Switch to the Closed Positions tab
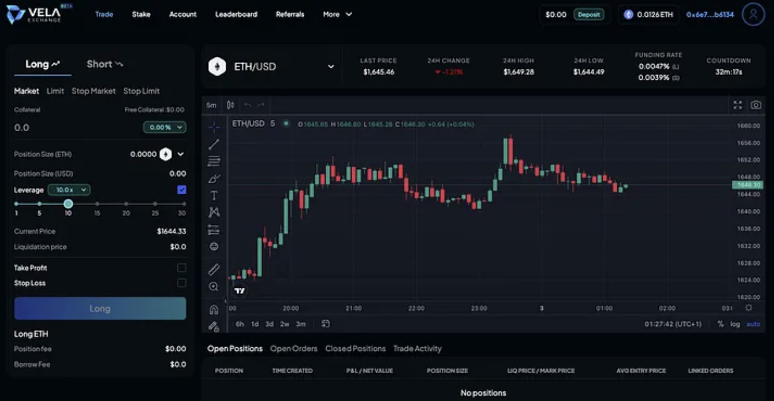This screenshot has height=401, width=774. tap(355, 349)
